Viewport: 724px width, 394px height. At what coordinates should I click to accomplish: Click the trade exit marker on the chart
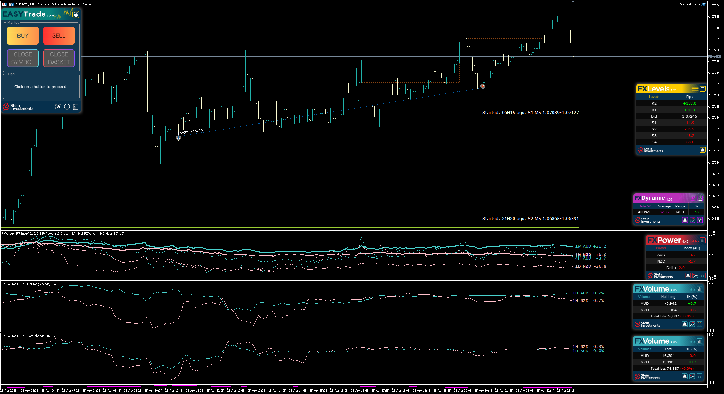coord(483,86)
